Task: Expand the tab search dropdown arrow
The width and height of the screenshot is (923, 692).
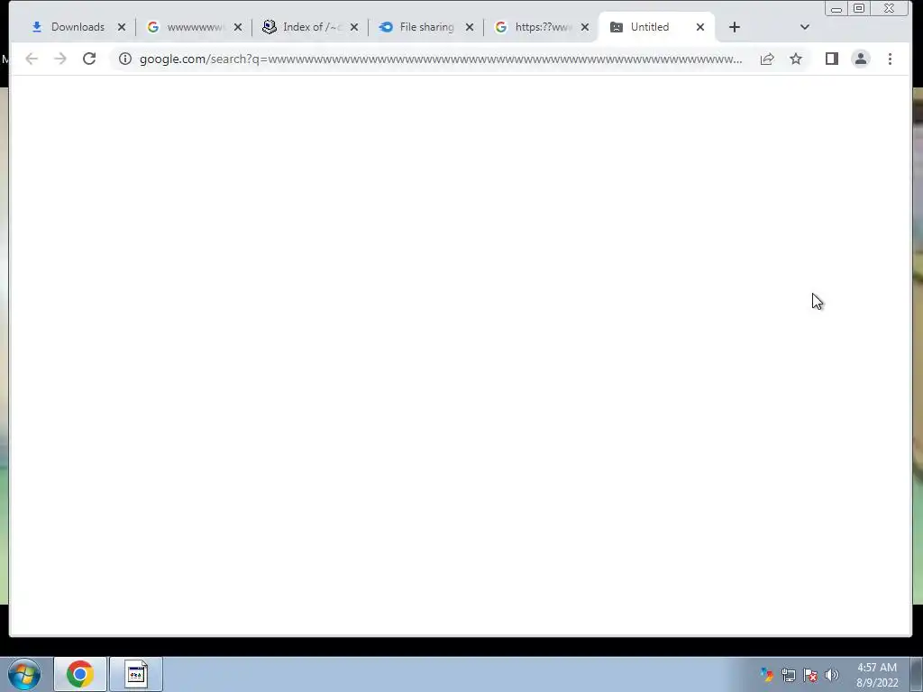Action: 805,27
